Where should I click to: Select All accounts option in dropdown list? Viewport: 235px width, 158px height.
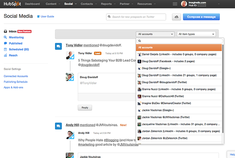pyautogui.click(x=179, y=47)
